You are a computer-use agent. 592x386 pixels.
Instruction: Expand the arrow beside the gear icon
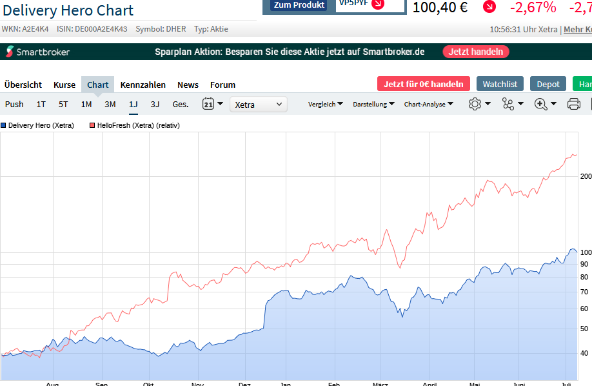coord(488,103)
